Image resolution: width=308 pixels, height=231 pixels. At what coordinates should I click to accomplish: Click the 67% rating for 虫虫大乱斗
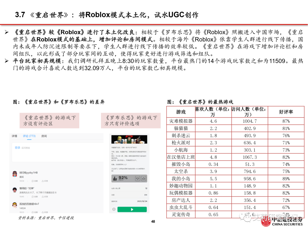pyautogui.click(x=286, y=207)
